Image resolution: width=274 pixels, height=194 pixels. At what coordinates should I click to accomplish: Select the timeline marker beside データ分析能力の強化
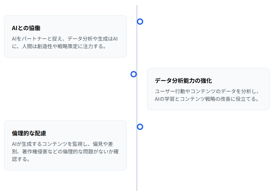134,74
